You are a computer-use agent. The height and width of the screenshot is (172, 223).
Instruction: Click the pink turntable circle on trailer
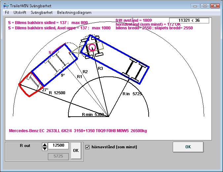pos(92,47)
